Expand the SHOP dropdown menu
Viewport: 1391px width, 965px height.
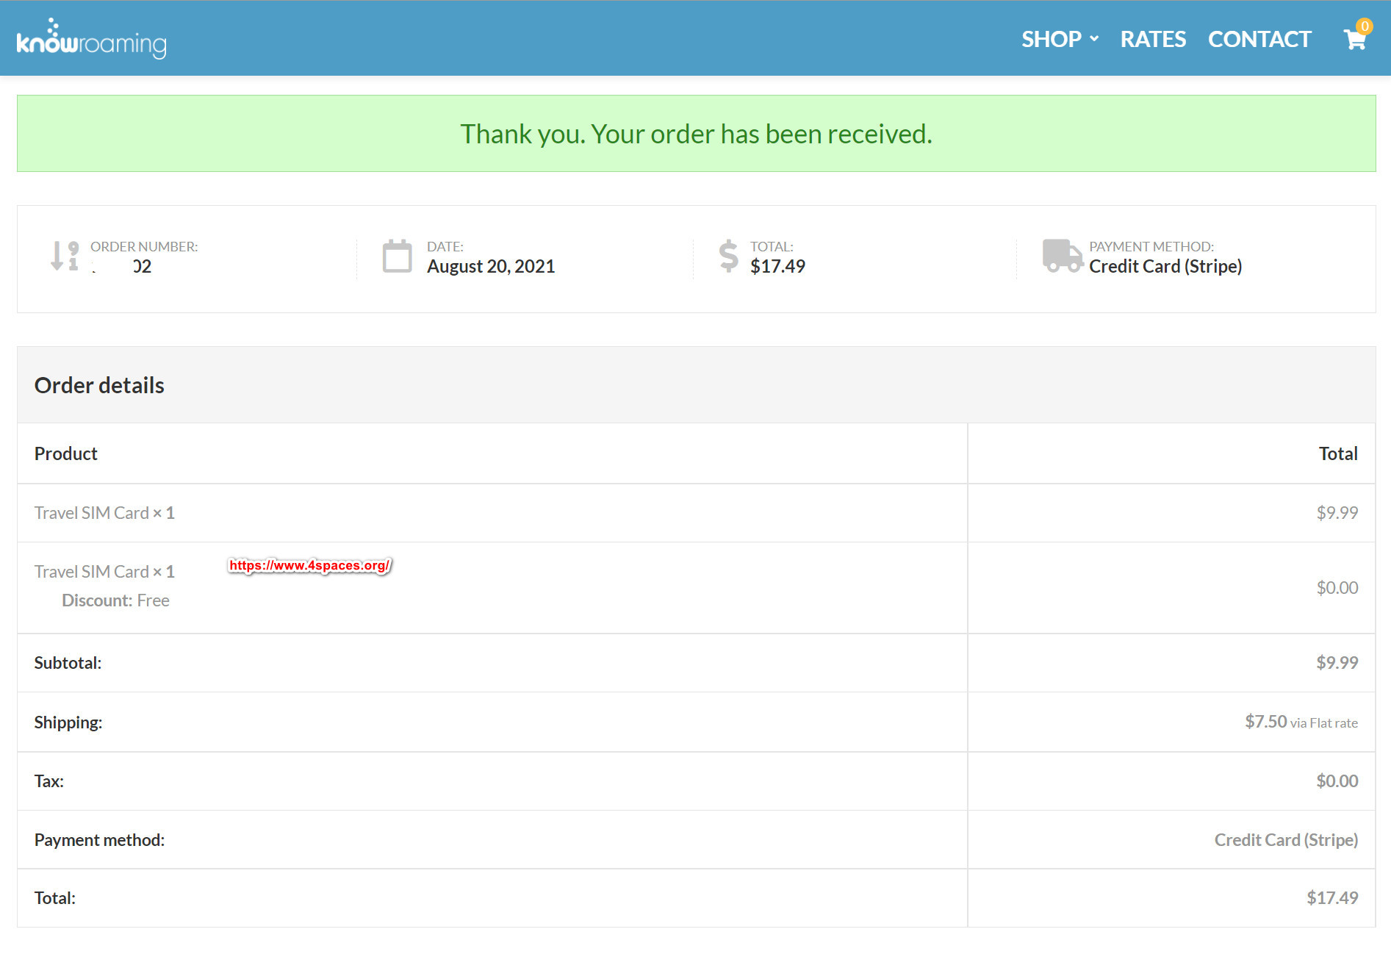pyautogui.click(x=1059, y=39)
